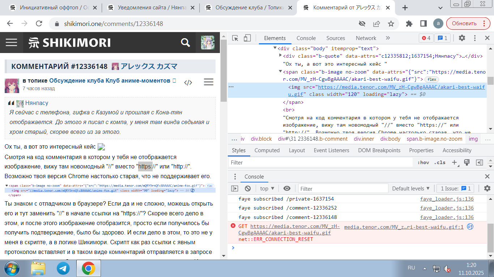Open the Default levels dropdown
The image size is (494, 277).
(411, 189)
